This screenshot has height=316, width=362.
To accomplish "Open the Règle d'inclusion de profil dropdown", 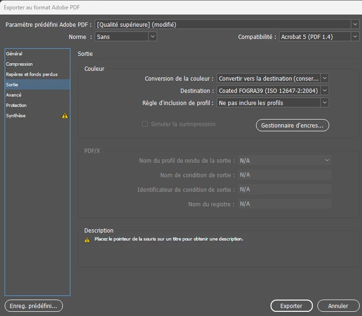I will (x=272, y=103).
